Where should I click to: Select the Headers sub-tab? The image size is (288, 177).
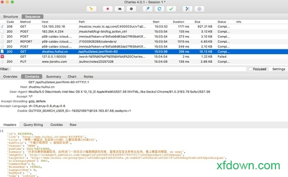pyautogui.click(x=10, y=125)
